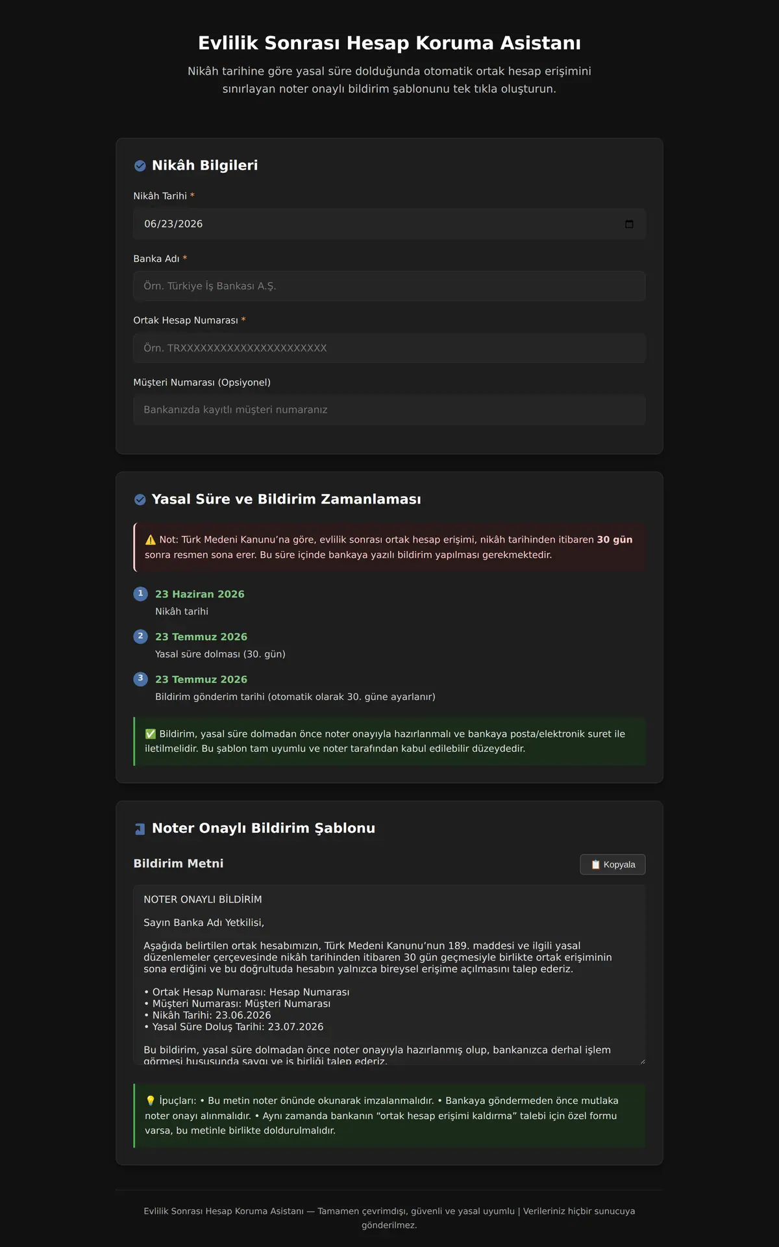The width and height of the screenshot is (779, 1247).
Task: Click into the Banka Adı input
Action: [x=389, y=286]
